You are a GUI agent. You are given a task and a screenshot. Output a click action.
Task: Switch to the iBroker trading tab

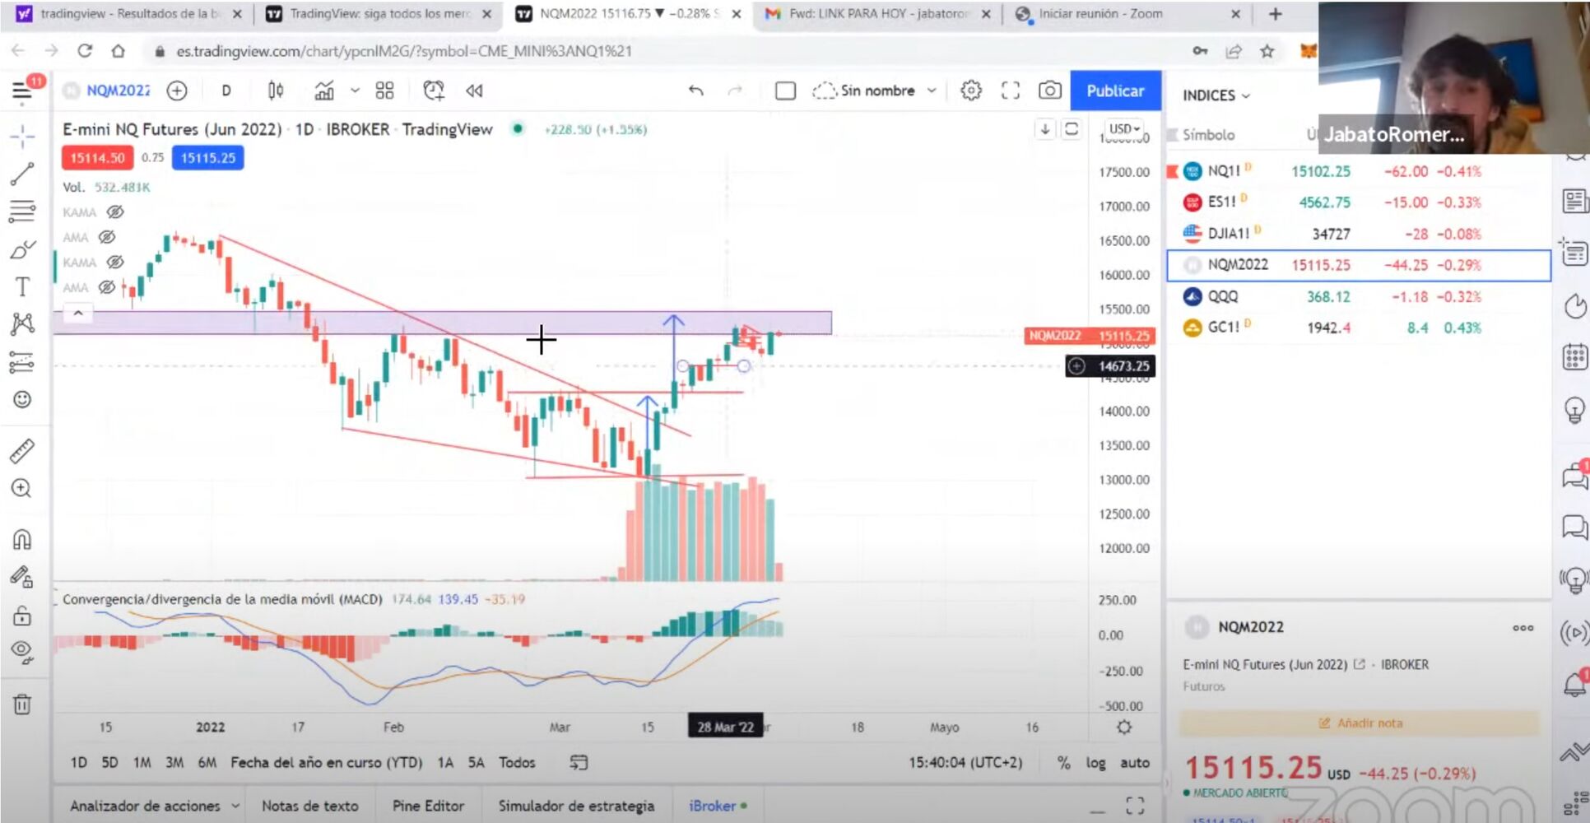[x=718, y=806]
